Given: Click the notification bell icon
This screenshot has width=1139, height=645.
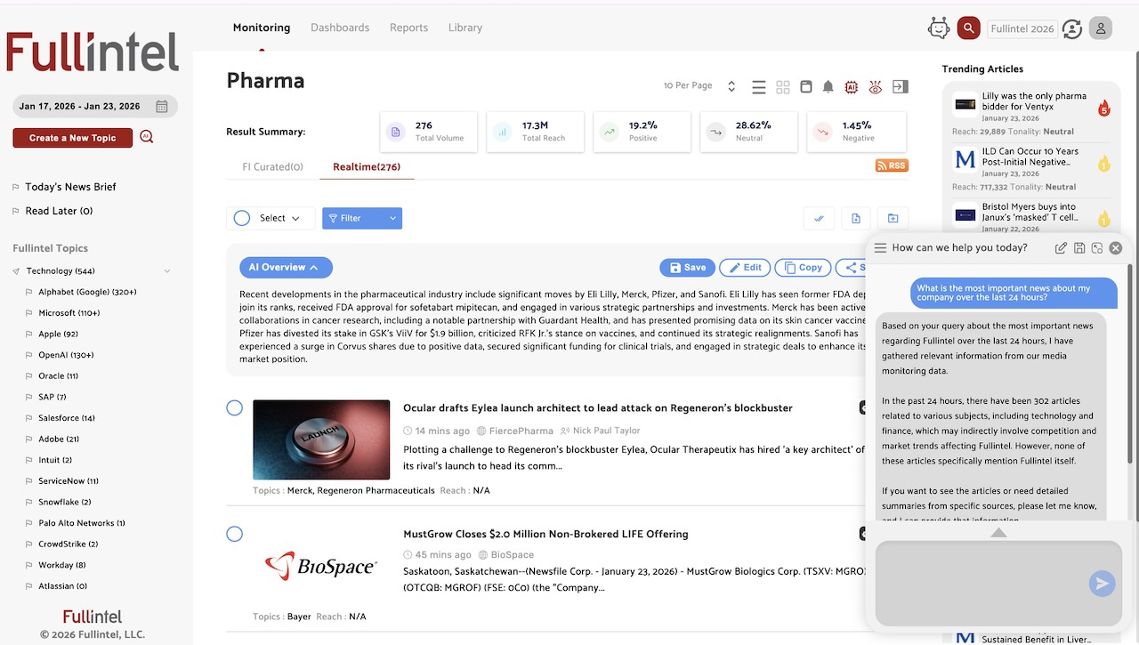Looking at the screenshot, I should click(x=828, y=86).
